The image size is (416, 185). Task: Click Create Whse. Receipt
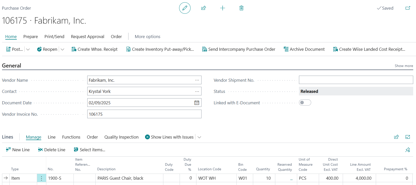tap(94, 49)
